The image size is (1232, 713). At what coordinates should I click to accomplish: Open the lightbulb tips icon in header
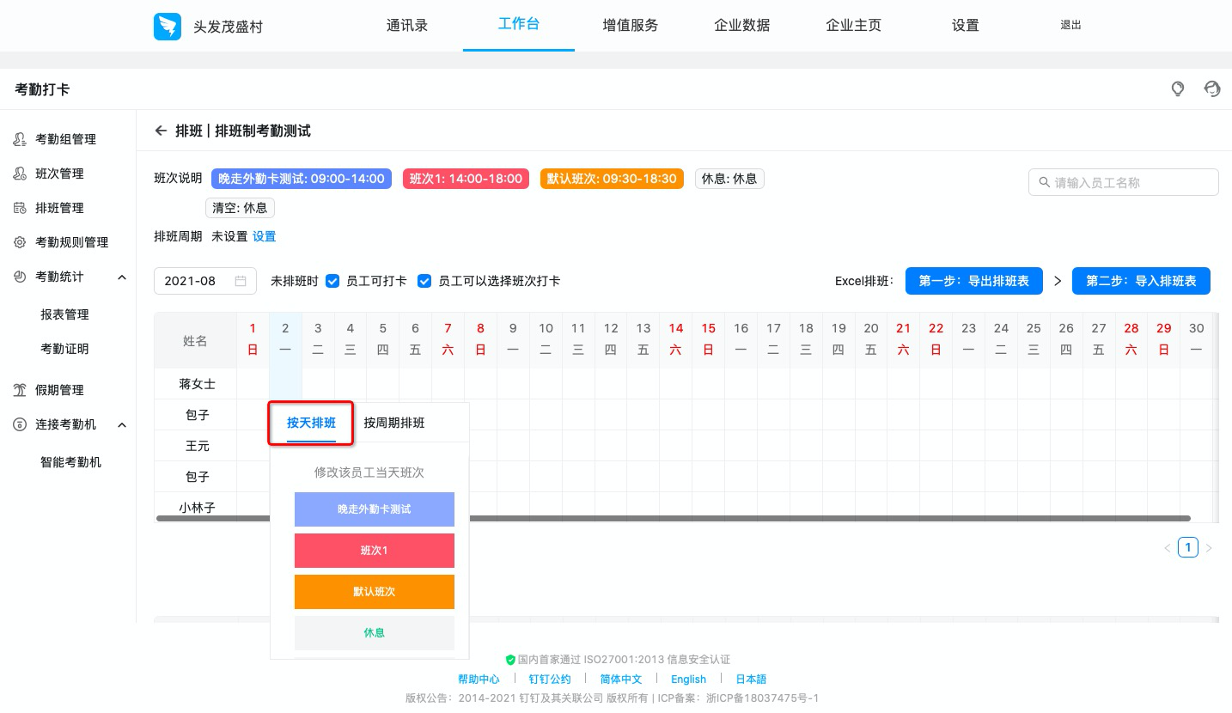coord(1178,88)
